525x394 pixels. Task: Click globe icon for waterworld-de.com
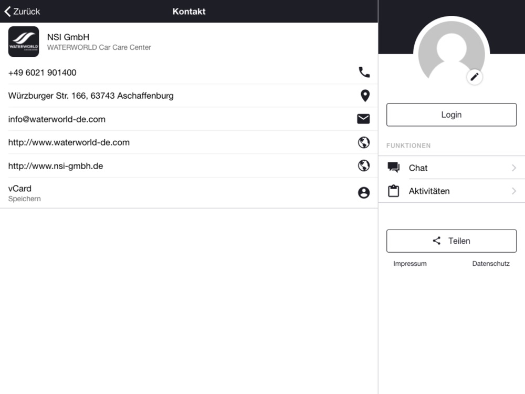(364, 142)
